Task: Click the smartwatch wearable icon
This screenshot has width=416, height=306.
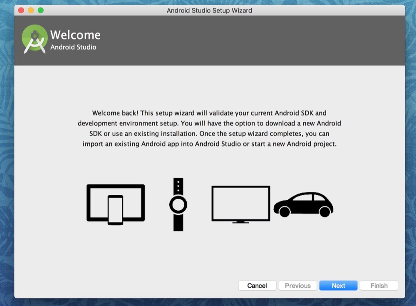Action: 178,204
